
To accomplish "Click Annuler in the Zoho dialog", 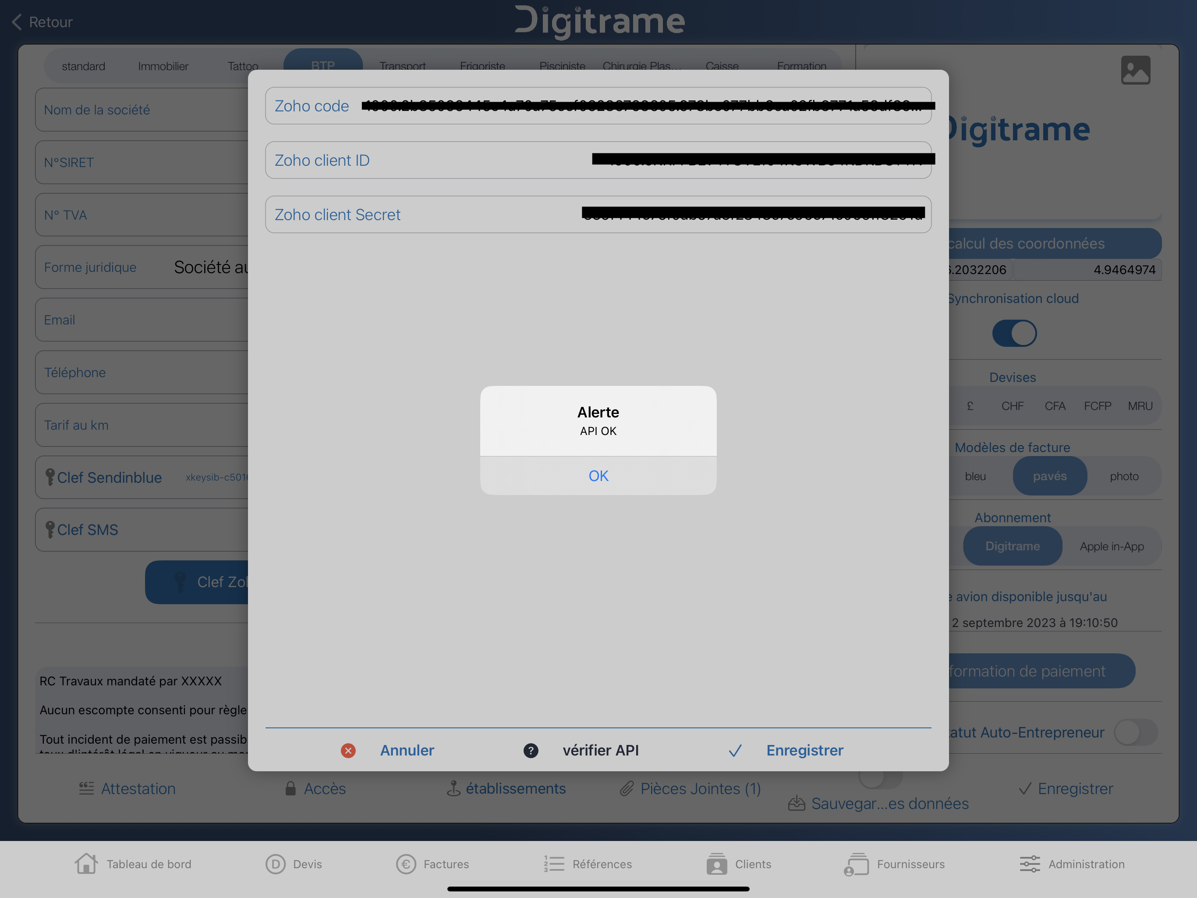I will coord(407,750).
